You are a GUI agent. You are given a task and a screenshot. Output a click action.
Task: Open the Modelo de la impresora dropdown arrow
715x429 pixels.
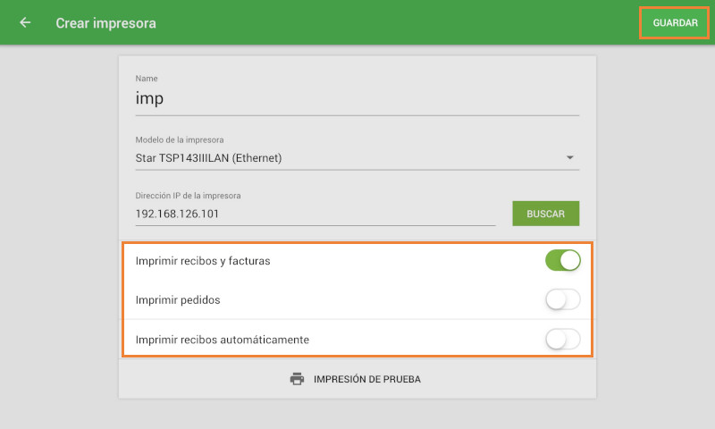point(570,158)
